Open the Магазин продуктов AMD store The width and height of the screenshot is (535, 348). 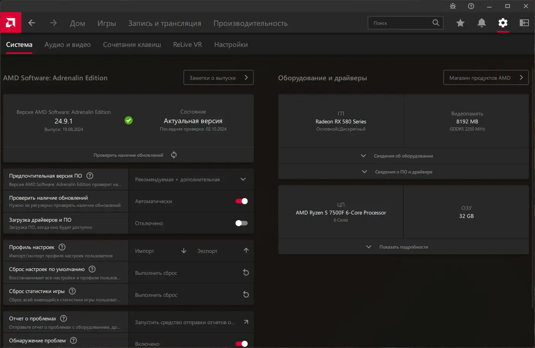pyautogui.click(x=486, y=77)
